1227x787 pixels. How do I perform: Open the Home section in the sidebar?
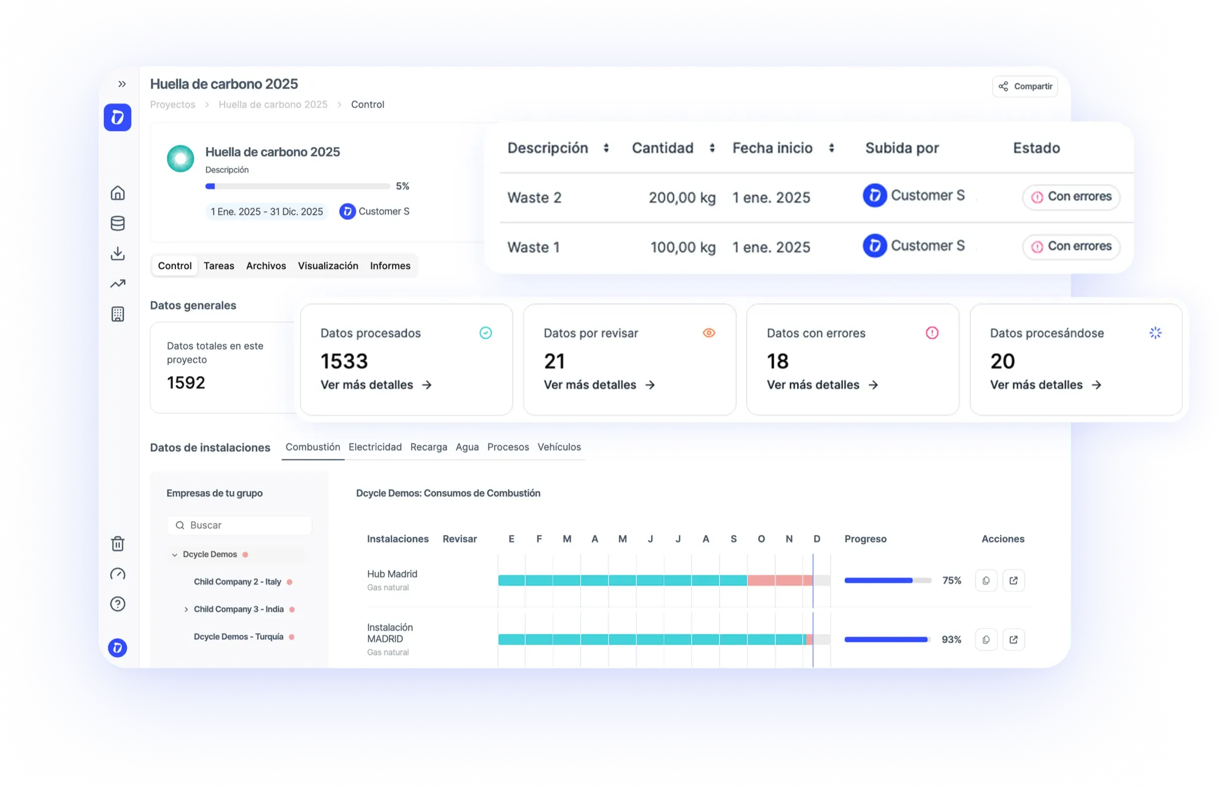click(118, 192)
